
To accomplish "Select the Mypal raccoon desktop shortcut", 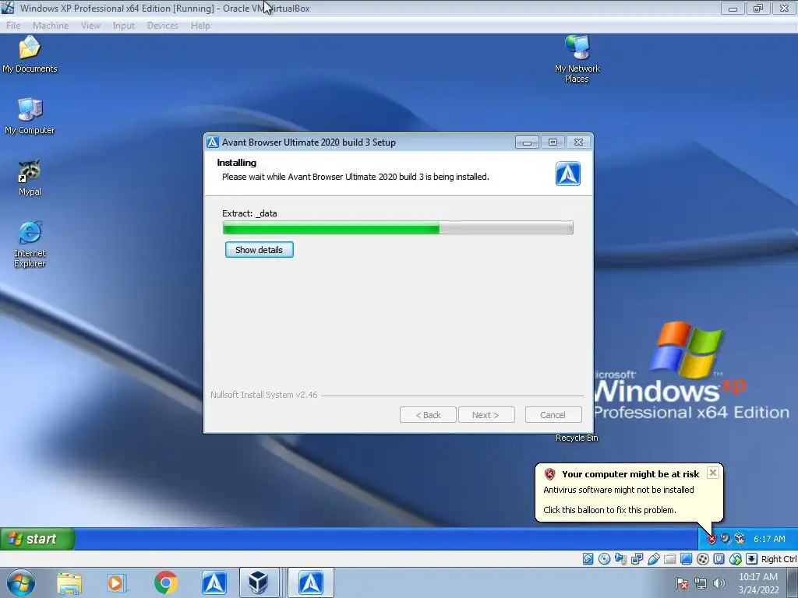I will coord(30,178).
